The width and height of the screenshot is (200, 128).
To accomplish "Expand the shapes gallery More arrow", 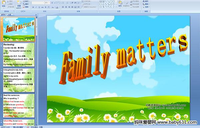I will coord(116,7).
